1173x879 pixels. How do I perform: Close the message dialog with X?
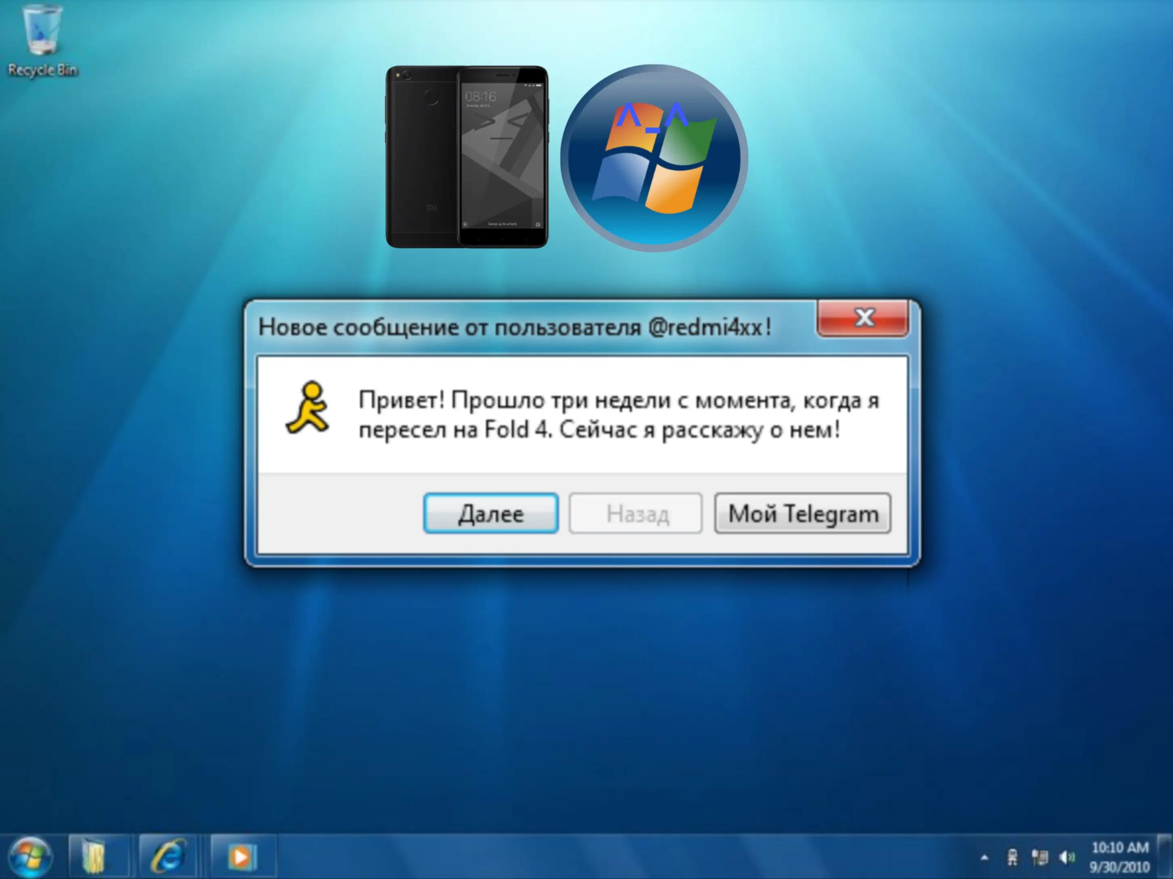click(x=863, y=318)
